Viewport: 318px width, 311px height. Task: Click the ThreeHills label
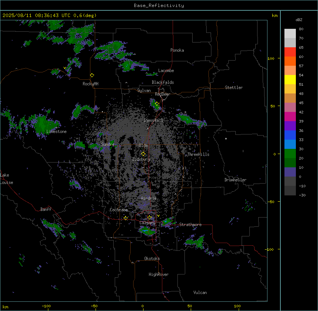(198, 154)
